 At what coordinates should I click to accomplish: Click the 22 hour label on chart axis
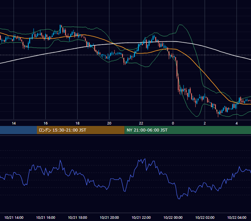[x=141, y=123]
